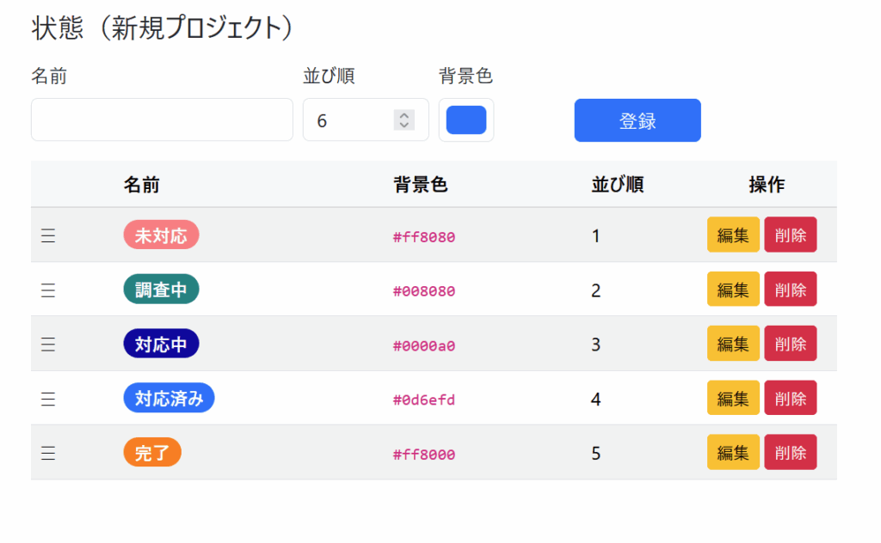
Task: Click the drag handle icon for 対応中 row
Action: pyautogui.click(x=48, y=345)
